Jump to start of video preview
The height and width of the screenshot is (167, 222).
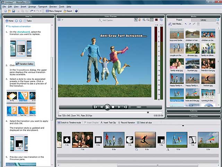(95, 107)
